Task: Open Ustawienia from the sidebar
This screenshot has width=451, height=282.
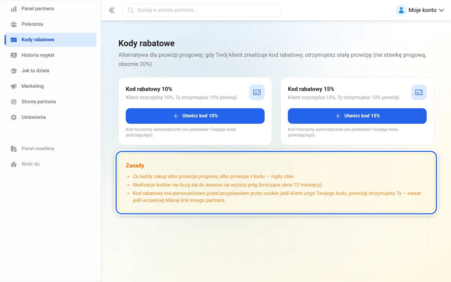Action: pos(51,117)
